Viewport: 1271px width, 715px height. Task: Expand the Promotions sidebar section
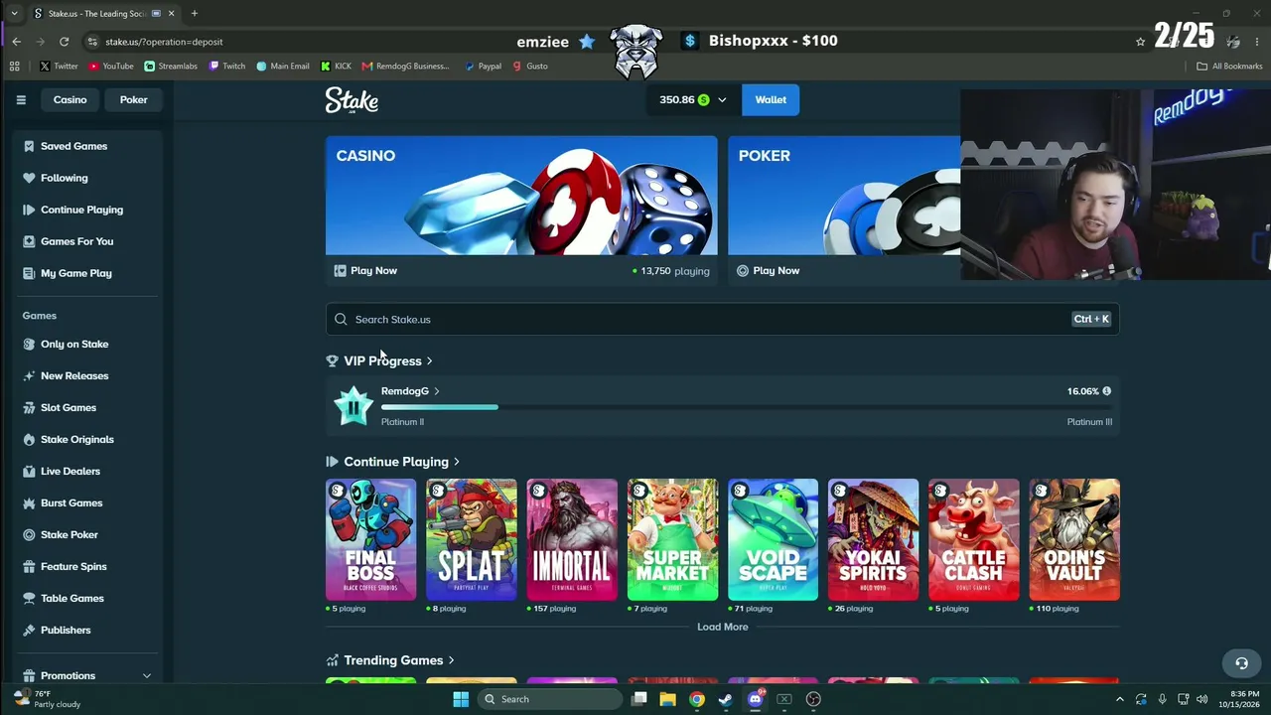click(147, 676)
